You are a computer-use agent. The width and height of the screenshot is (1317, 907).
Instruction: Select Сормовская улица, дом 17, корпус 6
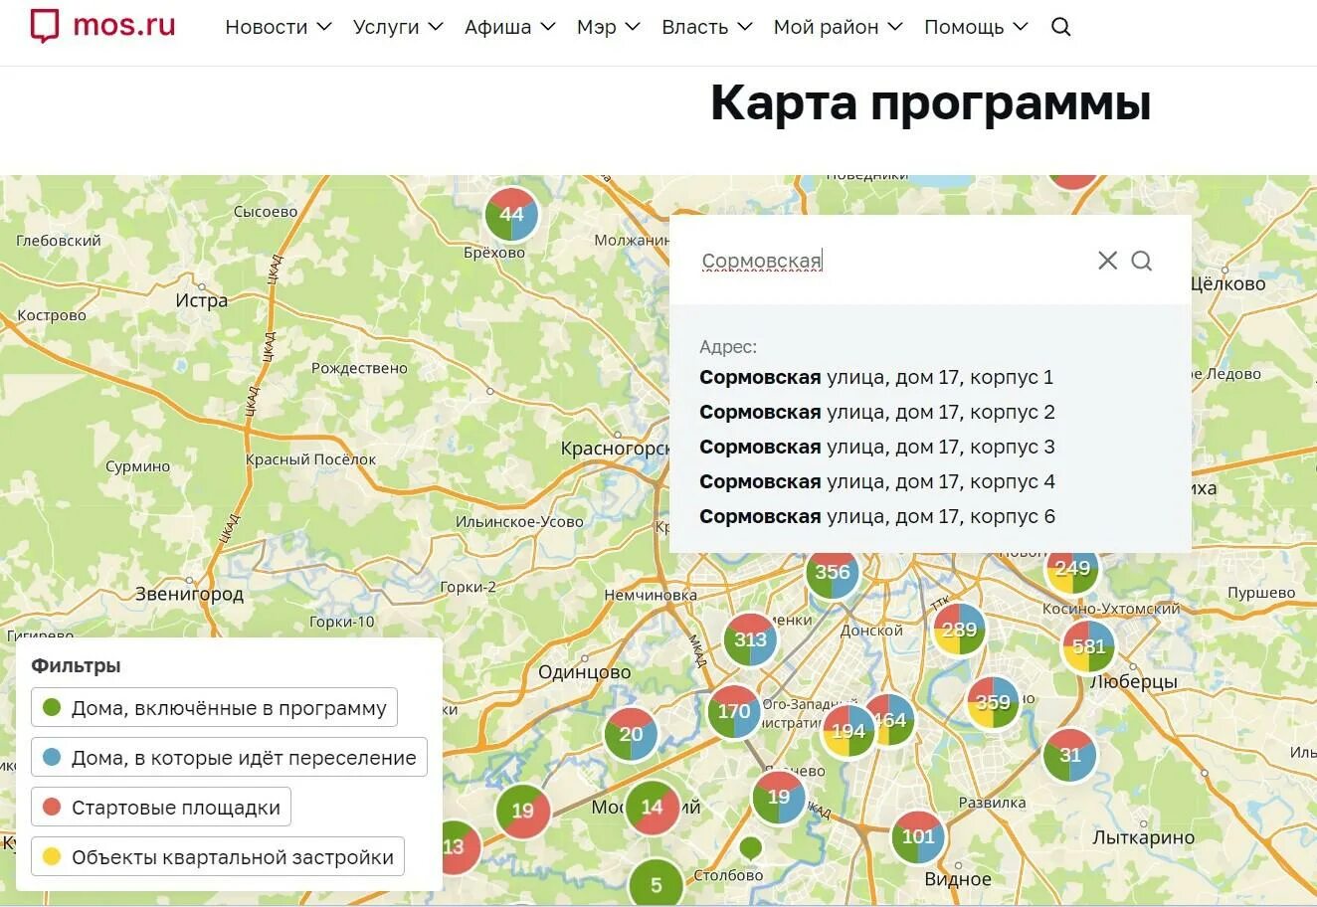(876, 517)
